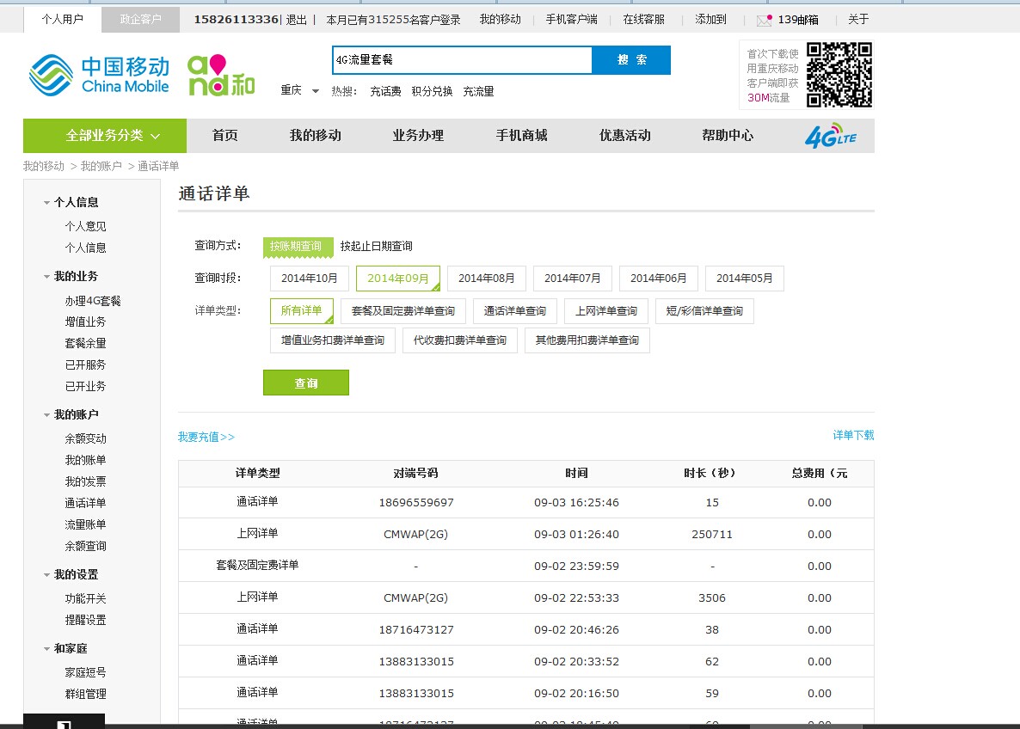Select query mode 按账期查询

click(x=297, y=247)
